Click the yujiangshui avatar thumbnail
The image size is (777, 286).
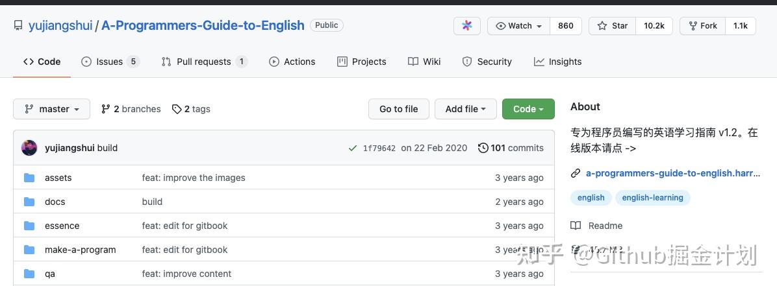(29, 148)
